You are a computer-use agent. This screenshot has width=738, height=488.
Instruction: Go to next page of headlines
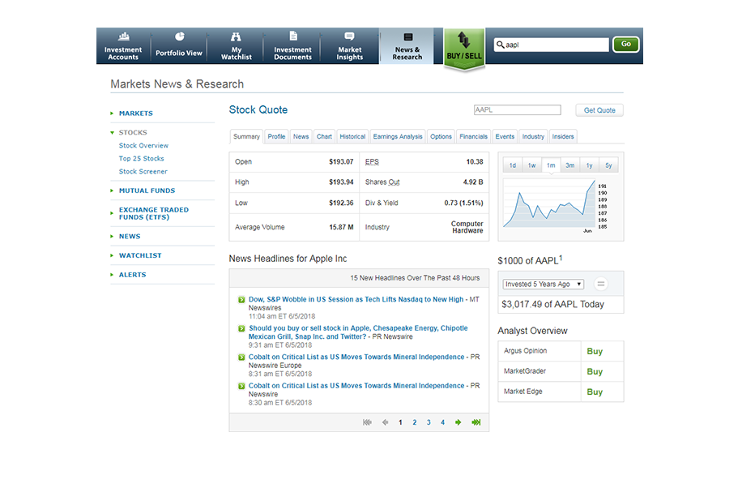point(458,422)
